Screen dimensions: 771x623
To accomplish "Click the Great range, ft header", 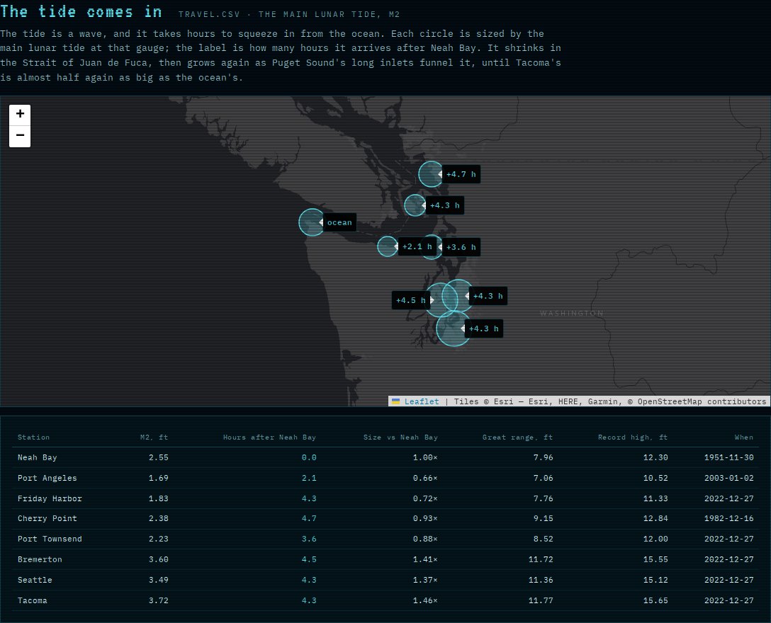I will coord(517,438).
